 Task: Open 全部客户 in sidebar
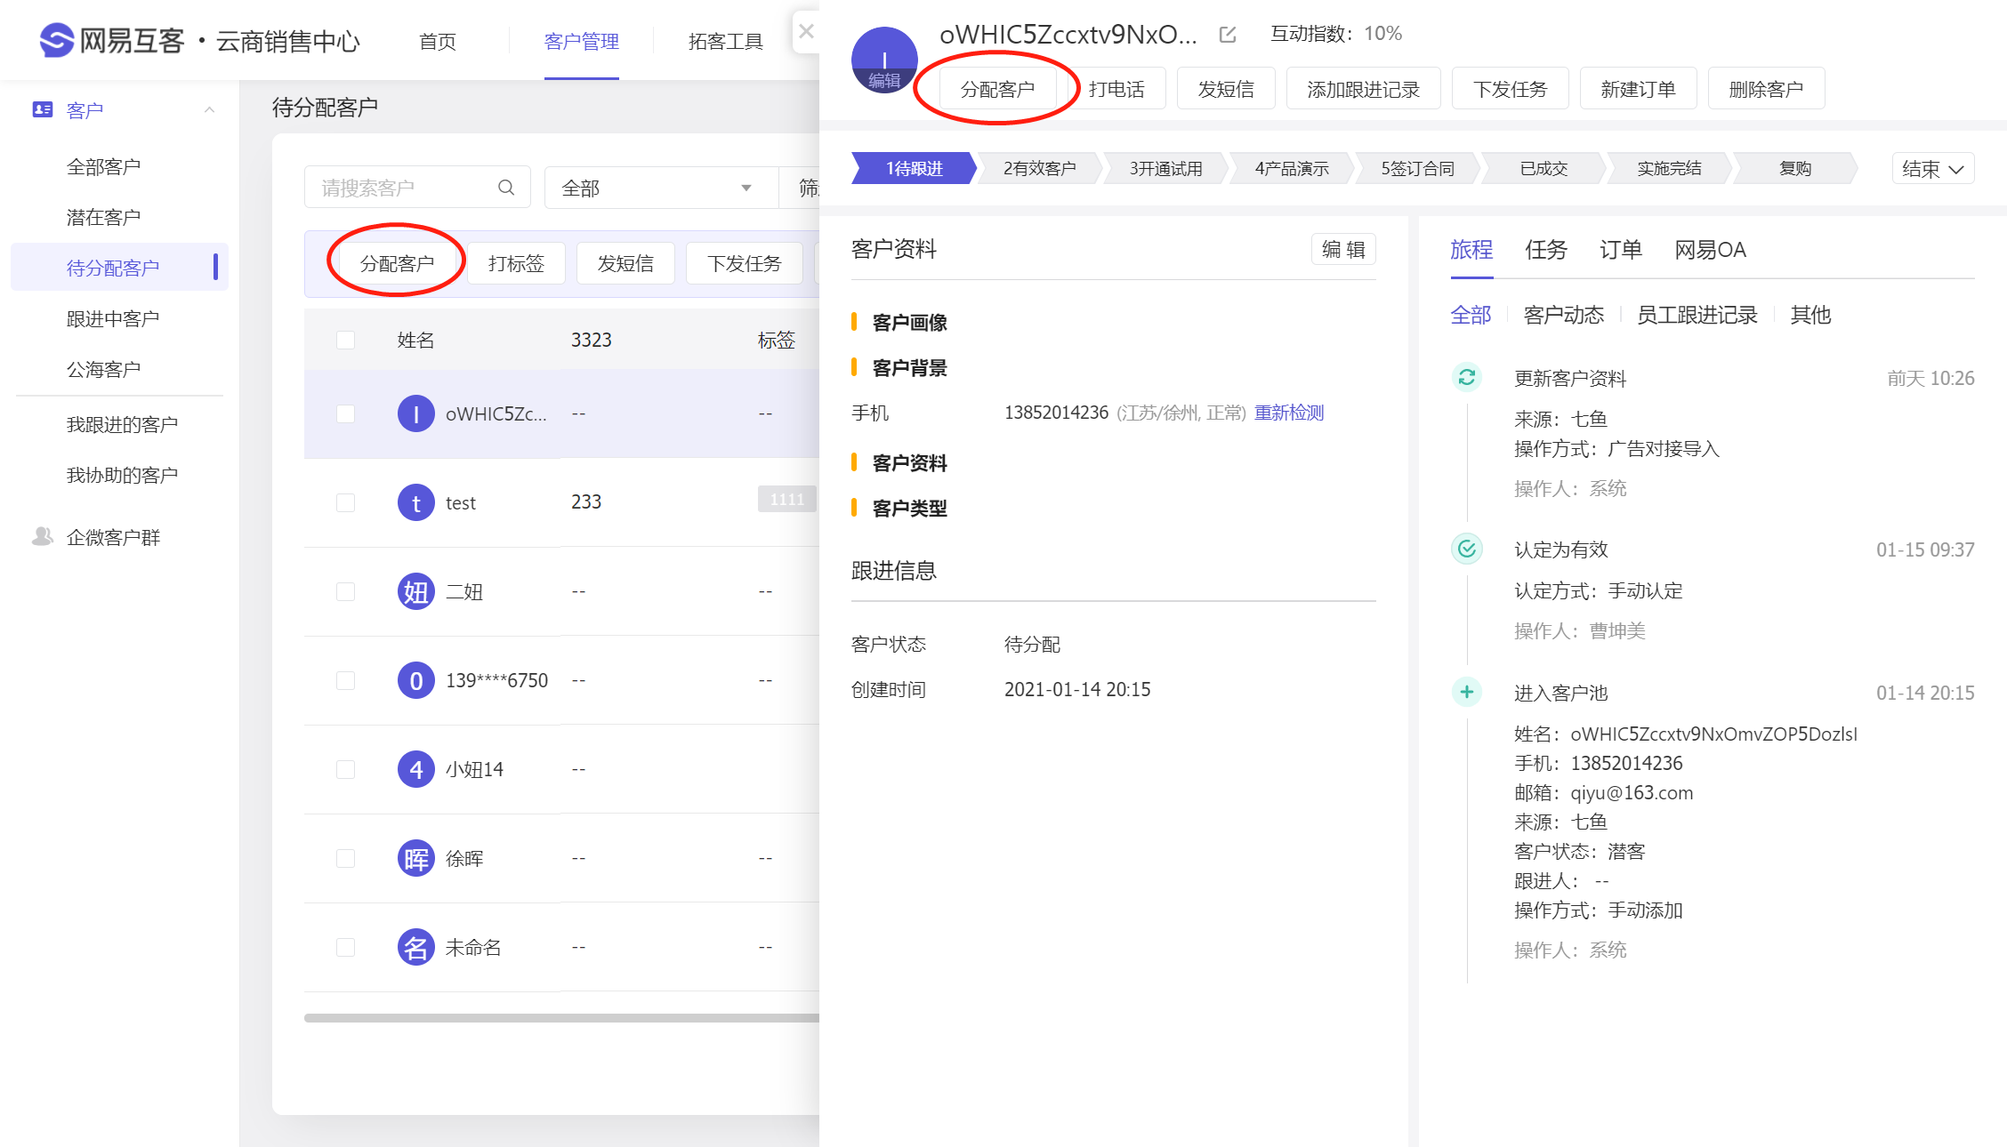pos(103,166)
